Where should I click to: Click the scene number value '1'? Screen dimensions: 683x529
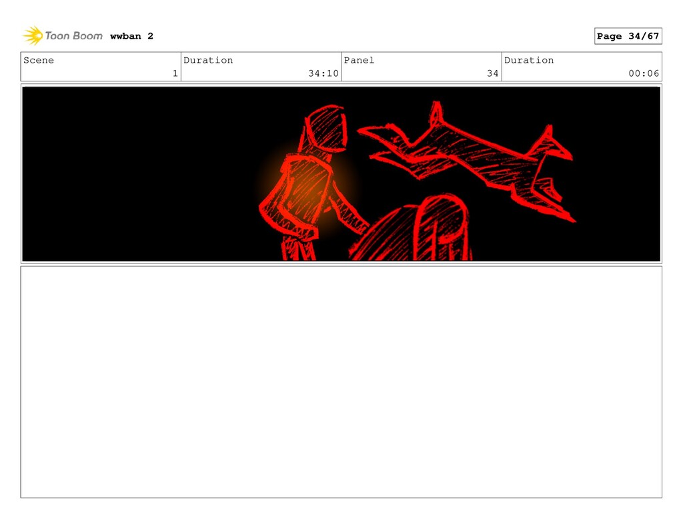click(x=175, y=73)
